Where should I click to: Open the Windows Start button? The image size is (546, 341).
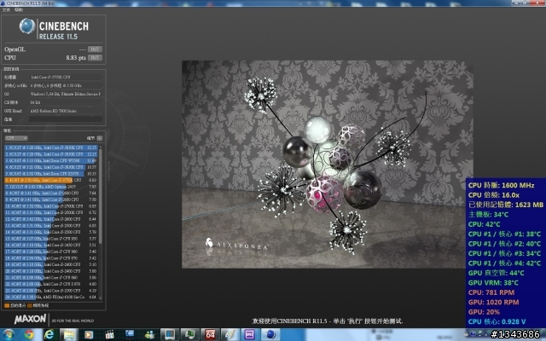8,335
